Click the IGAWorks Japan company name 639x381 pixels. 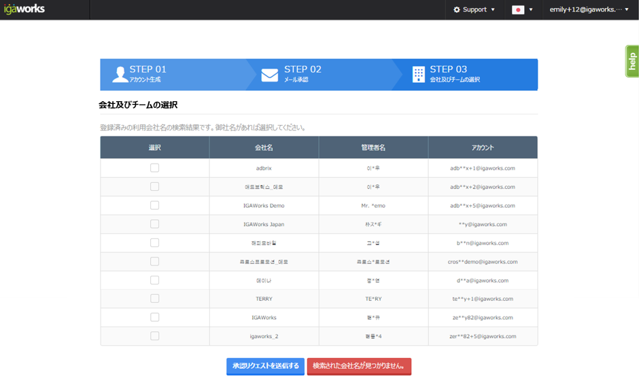point(264,224)
